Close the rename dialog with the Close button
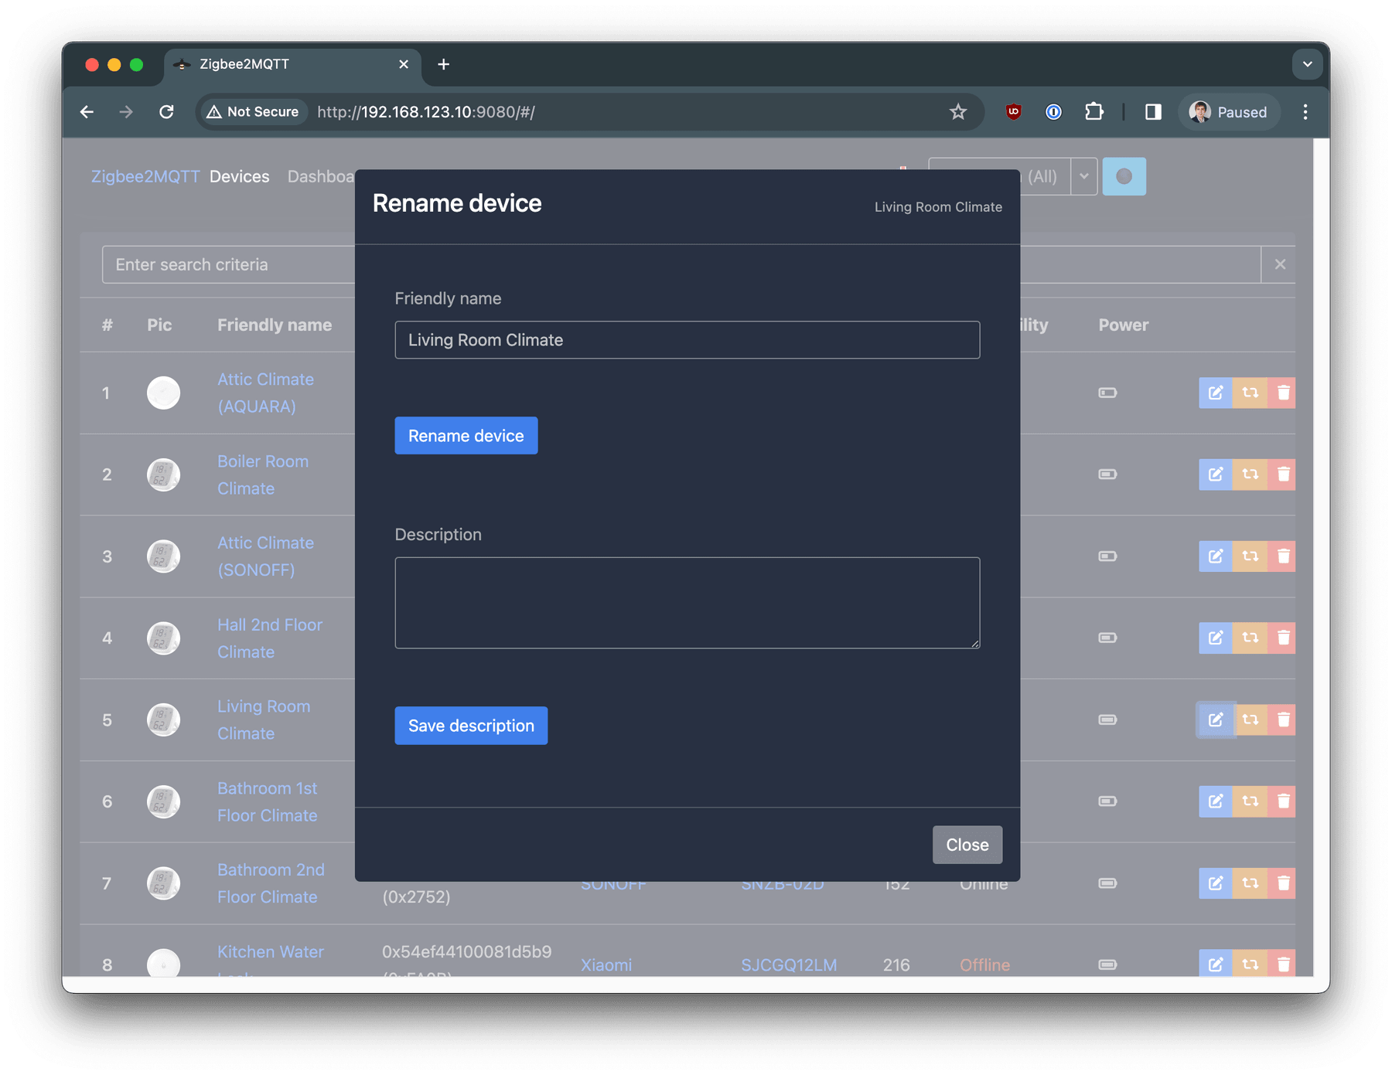Image resolution: width=1392 pixels, height=1075 pixels. pyautogui.click(x=967, y=844)
